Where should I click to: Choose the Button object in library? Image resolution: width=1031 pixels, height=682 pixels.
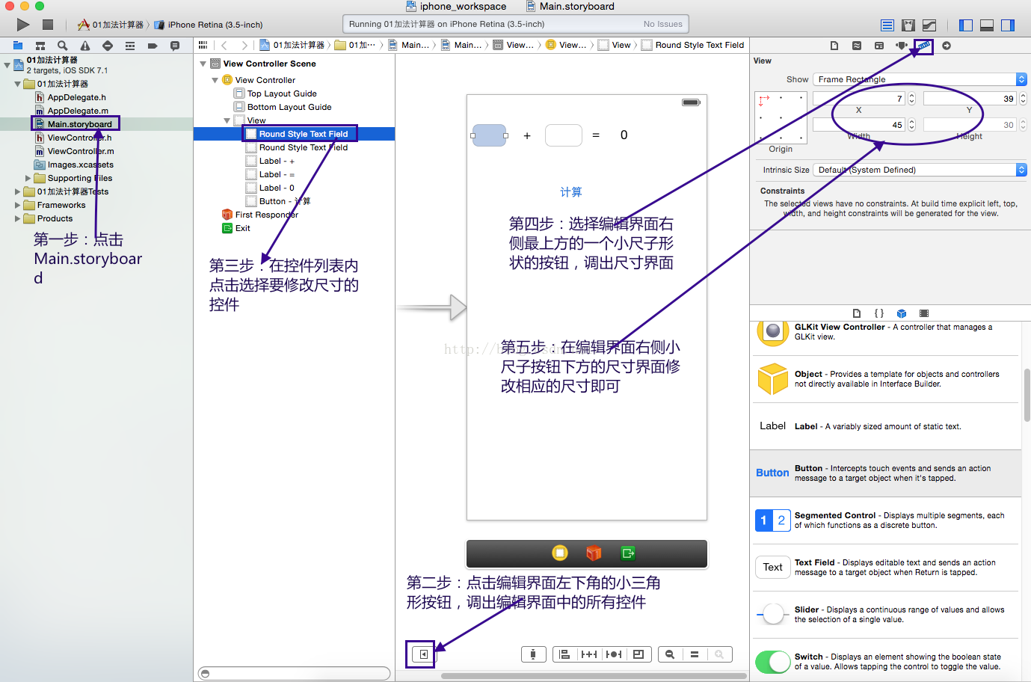(885, 473)
